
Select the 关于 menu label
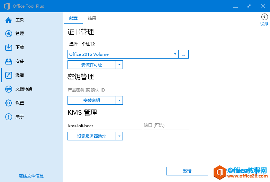tap(20, 116)
